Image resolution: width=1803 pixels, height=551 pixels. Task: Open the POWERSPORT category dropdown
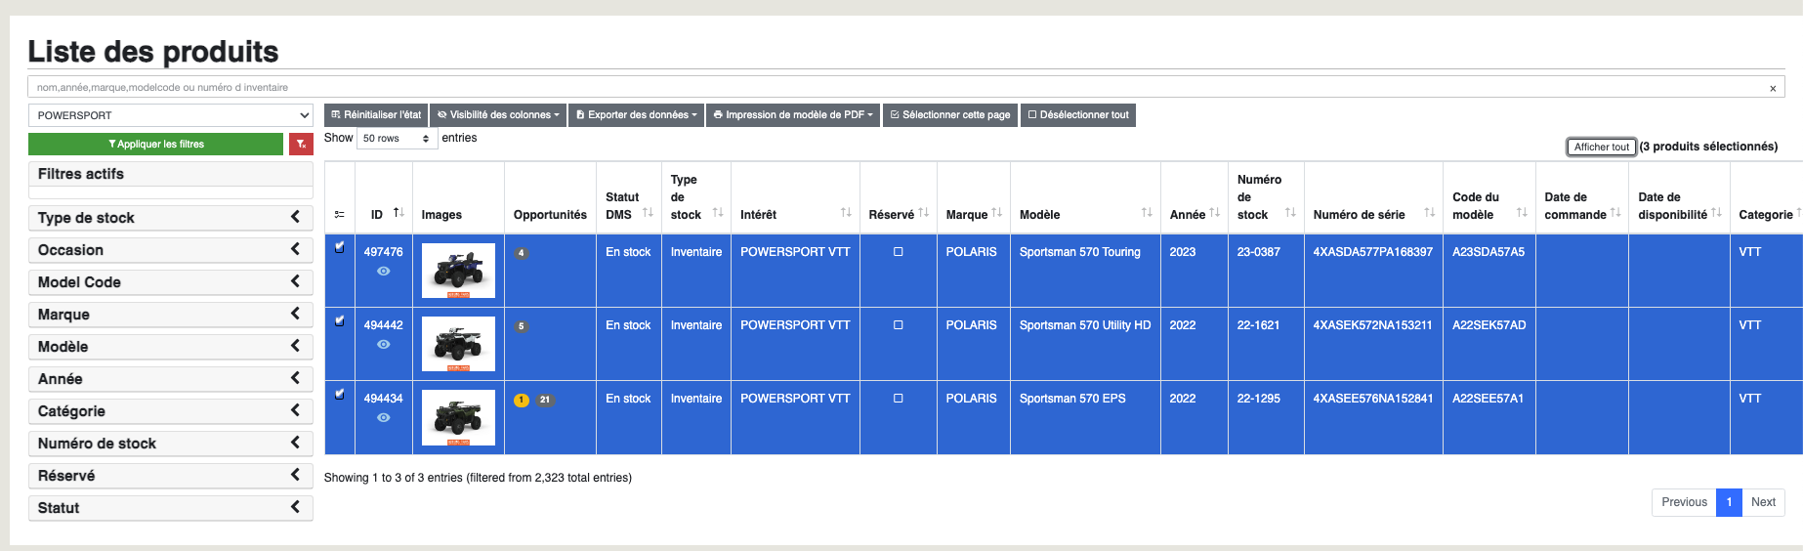tap(170, 115)
